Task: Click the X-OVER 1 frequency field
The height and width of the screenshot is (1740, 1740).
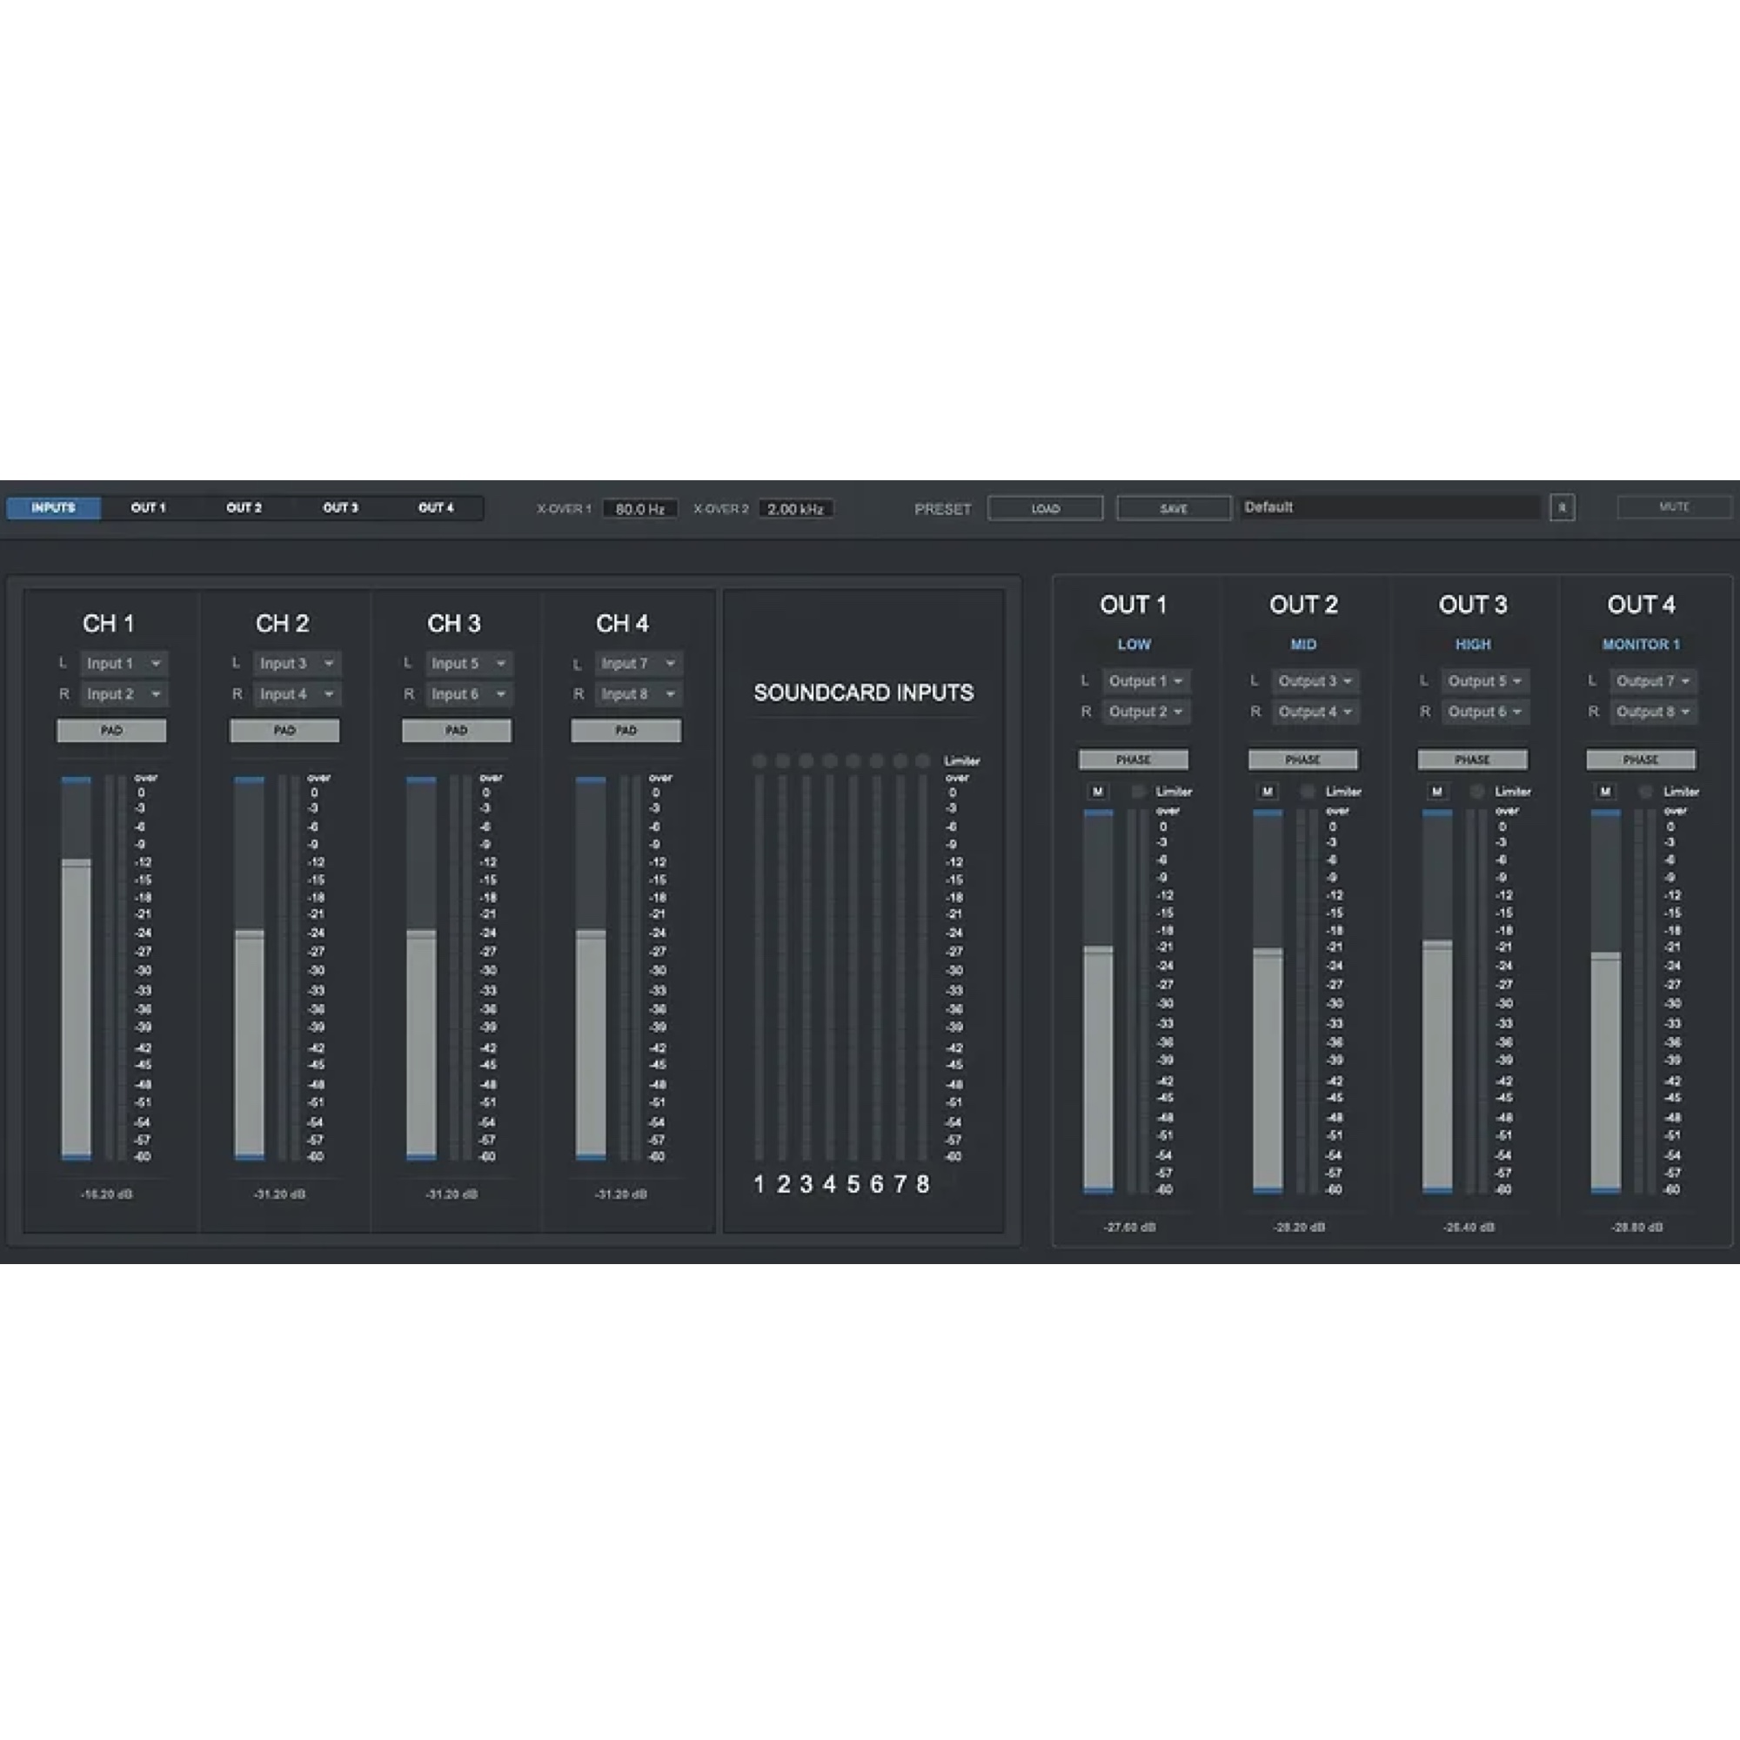Action: (x=639, y=508)
